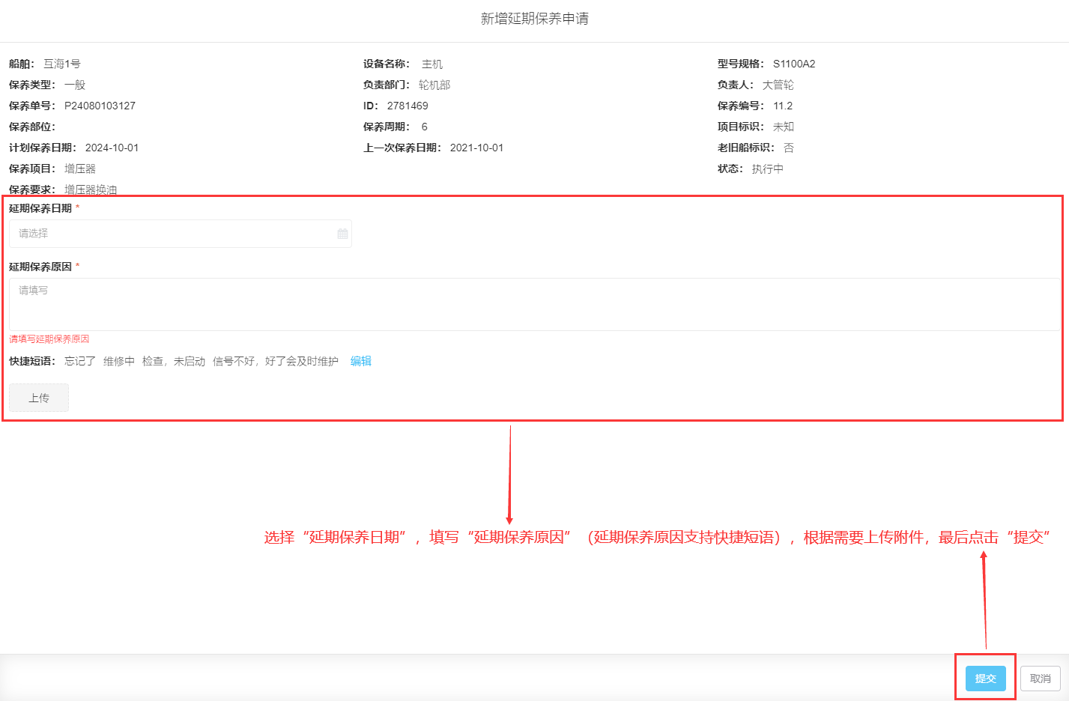Insert quick phrase 维修中

(x=119, y=361)
